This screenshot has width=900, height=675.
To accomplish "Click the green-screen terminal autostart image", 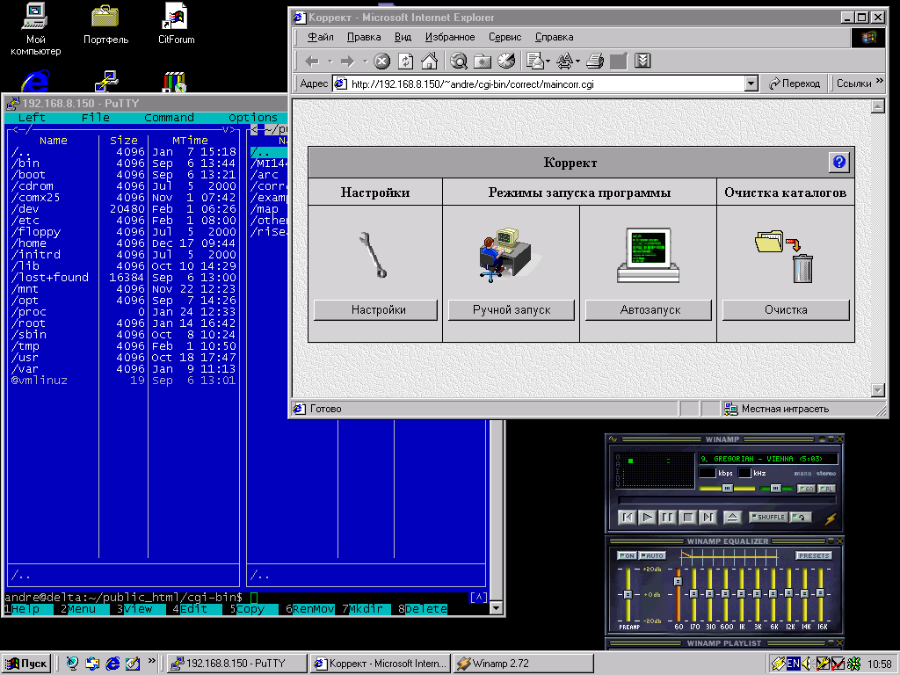I will (x=648, y=255).
